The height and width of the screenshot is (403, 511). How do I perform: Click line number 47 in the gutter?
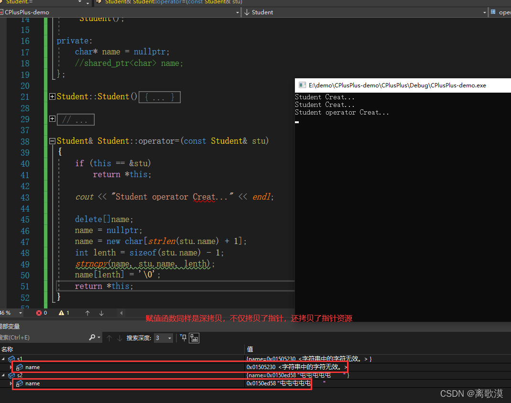pos(25,242)
